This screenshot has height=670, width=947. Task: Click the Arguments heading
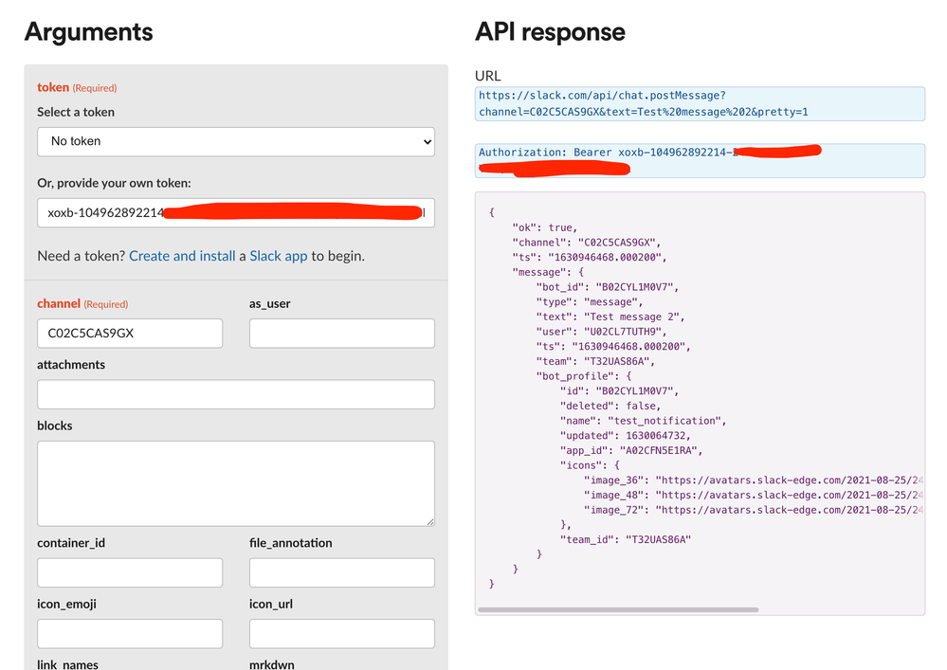pos(89,32)
